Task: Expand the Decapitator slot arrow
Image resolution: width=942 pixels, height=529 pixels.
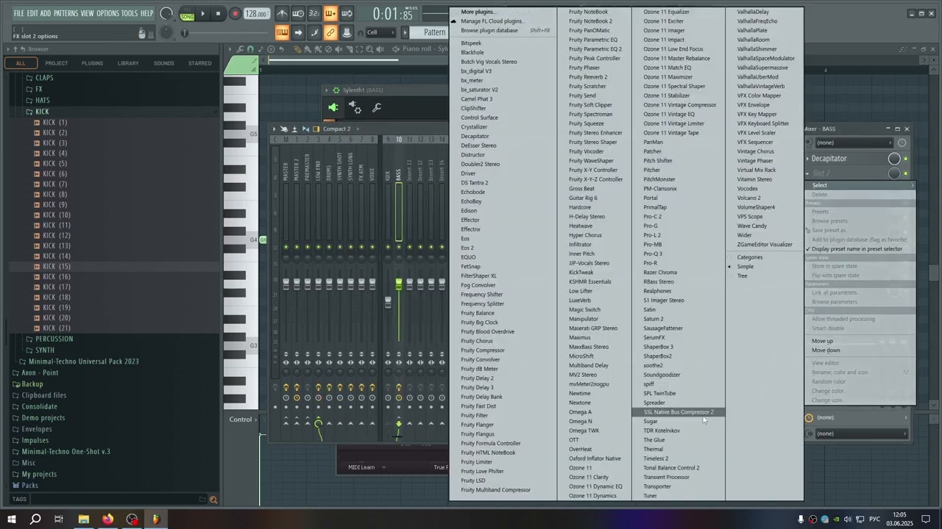Action: click(808, 159)
